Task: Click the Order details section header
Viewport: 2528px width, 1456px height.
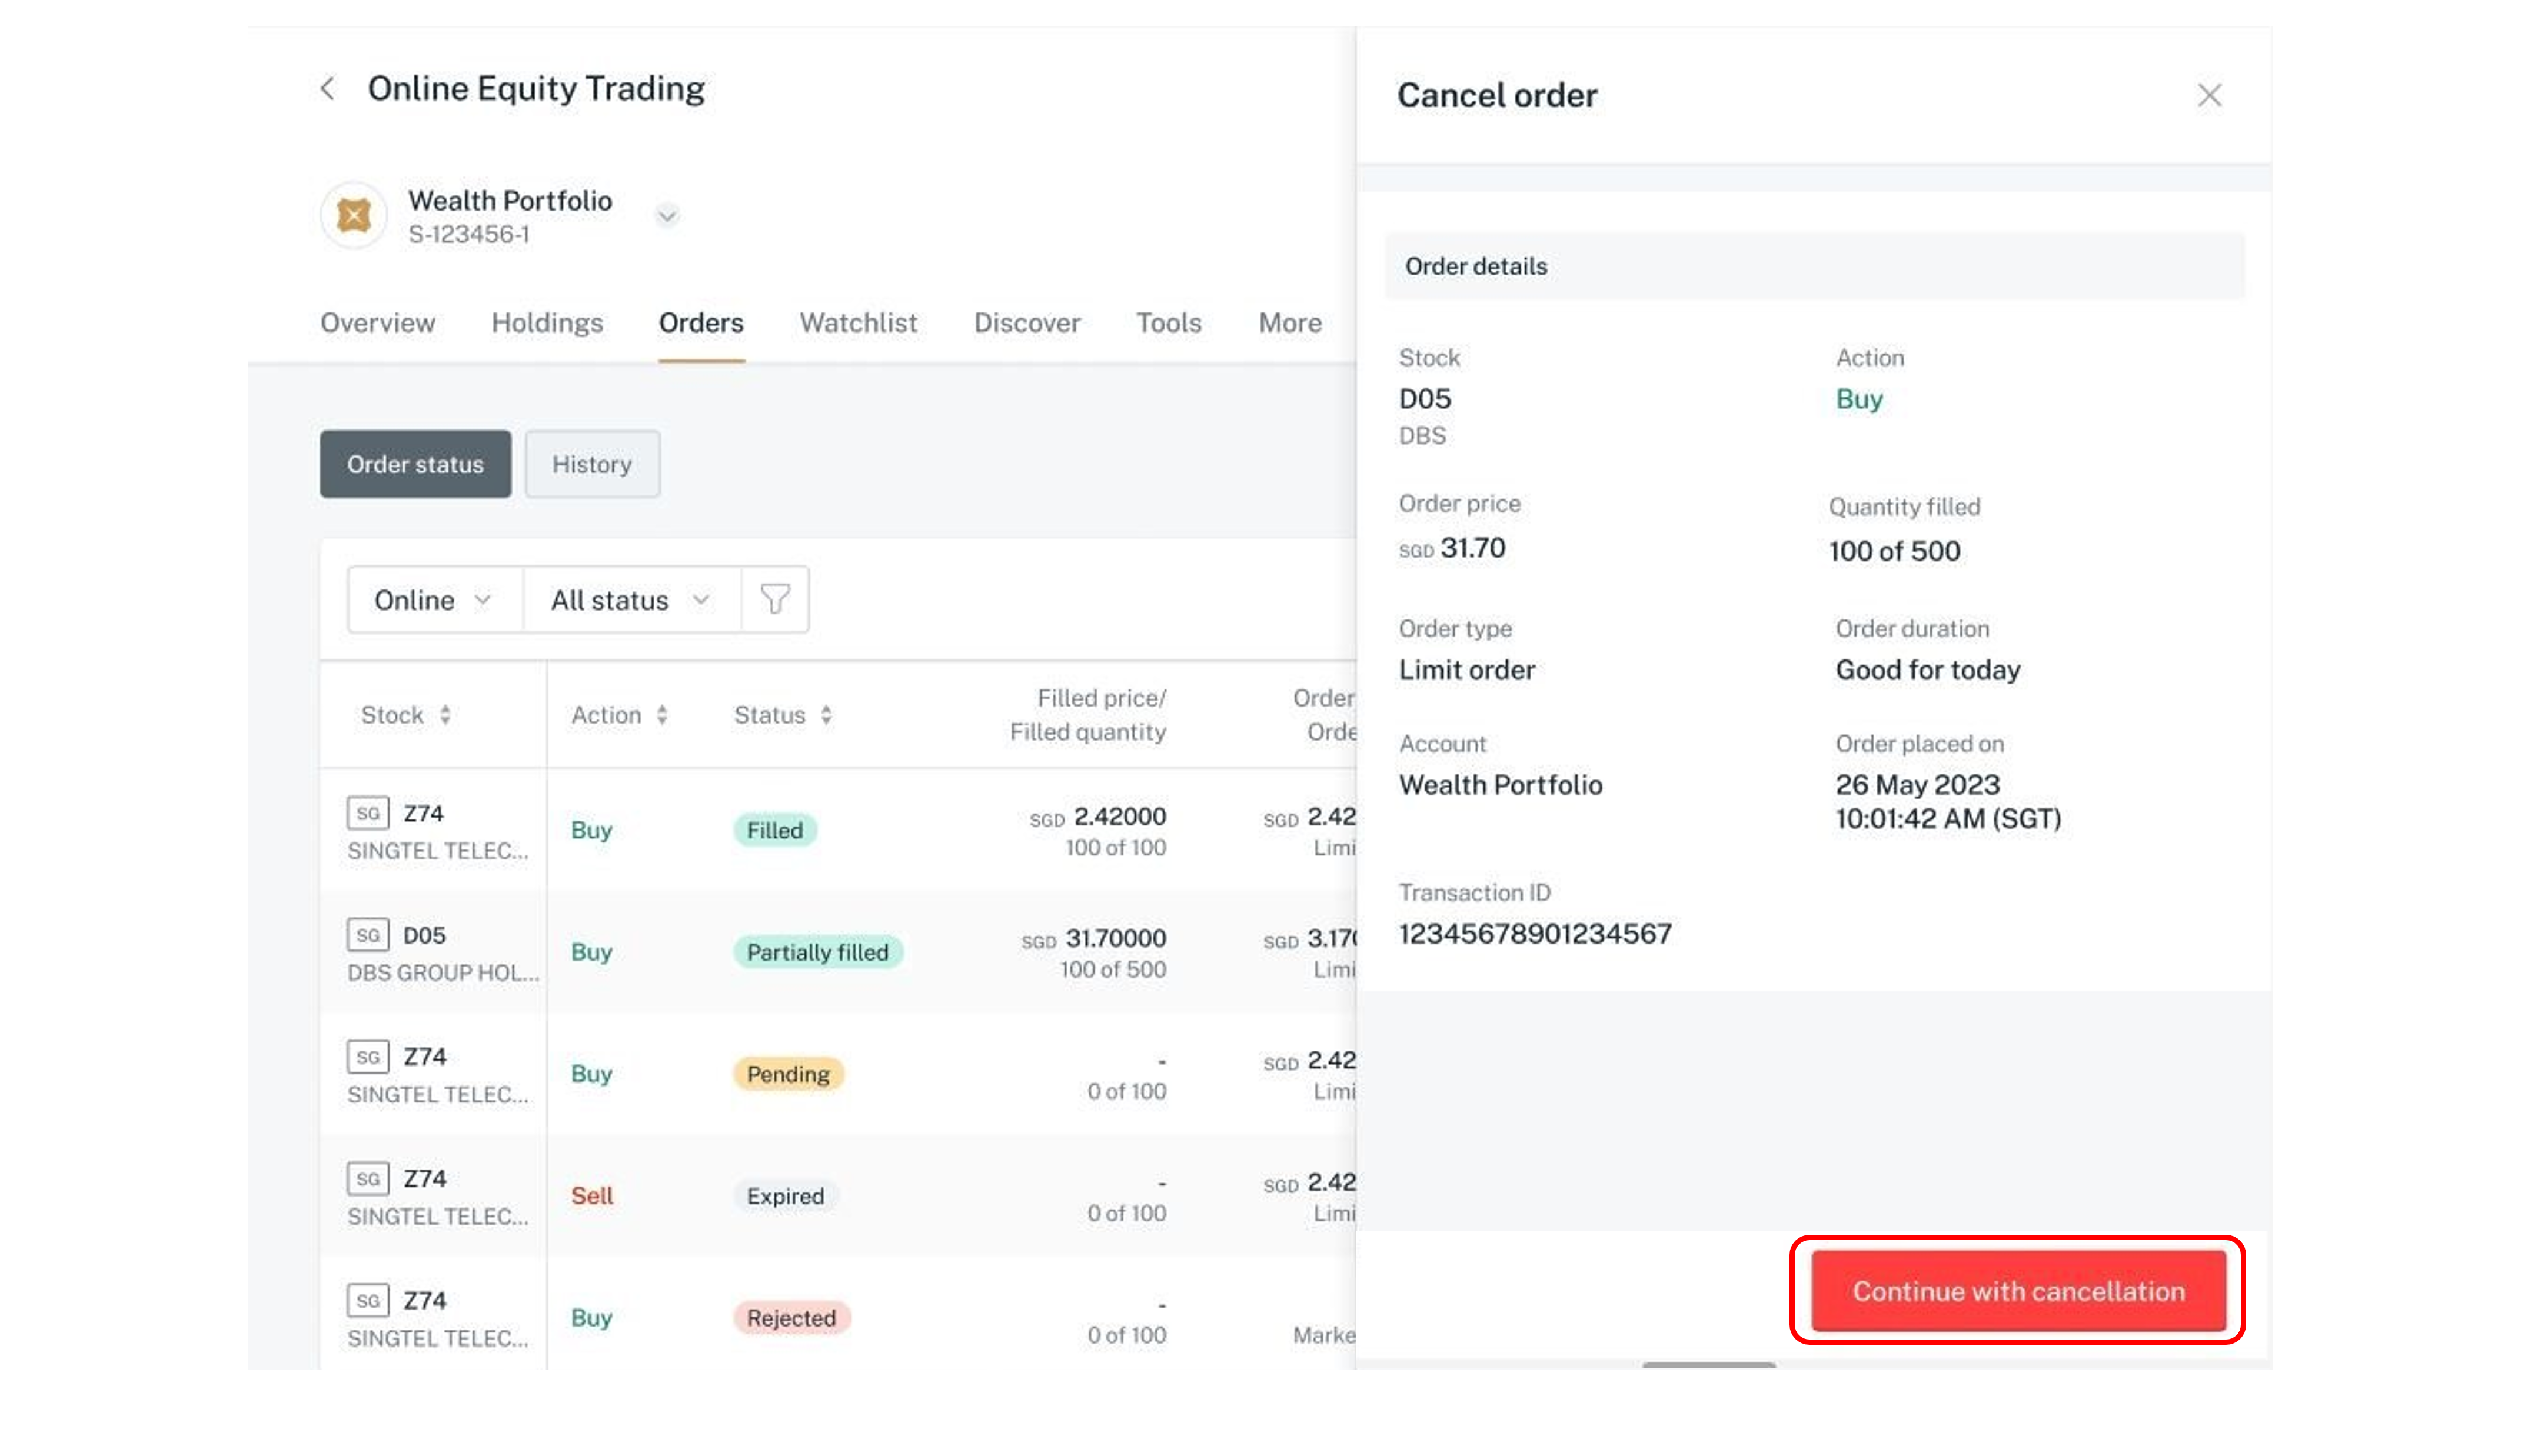Action: 1814,265
